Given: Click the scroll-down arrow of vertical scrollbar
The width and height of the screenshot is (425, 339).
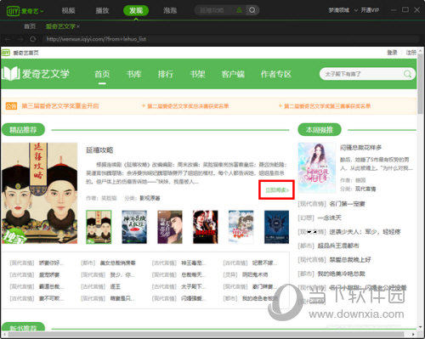Looking at the screenshot, I should pos(421,328).
